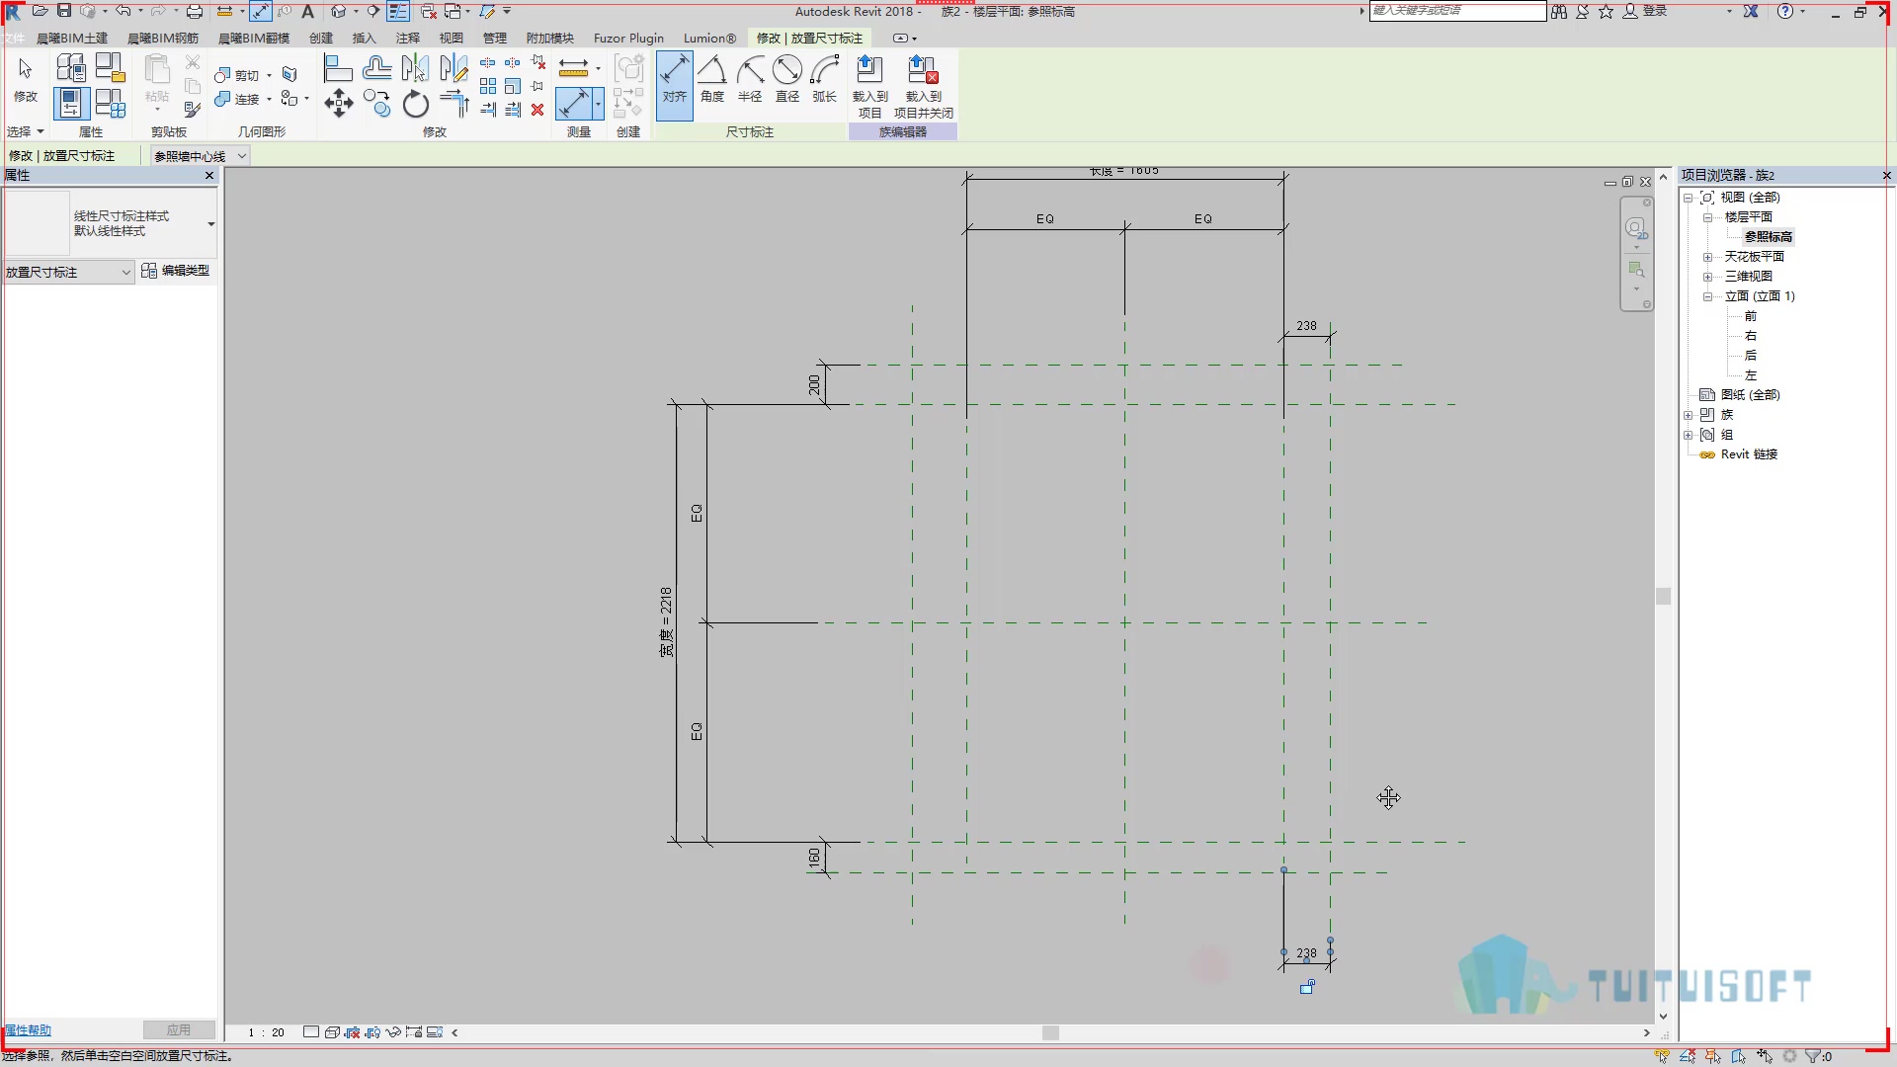Open the 晨曦BIM土建 ribbon tab
This screenshot has height=1067, width=1897.
tap(72, 38)
